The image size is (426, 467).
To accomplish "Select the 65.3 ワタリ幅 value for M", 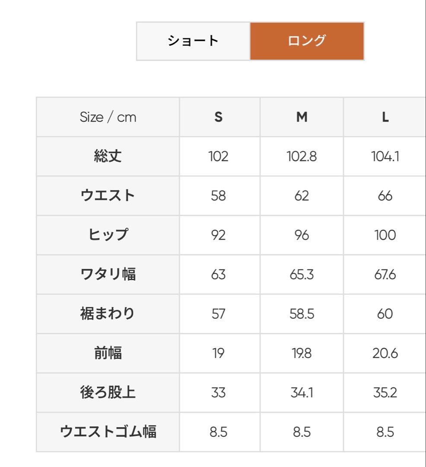I will 302,274.
